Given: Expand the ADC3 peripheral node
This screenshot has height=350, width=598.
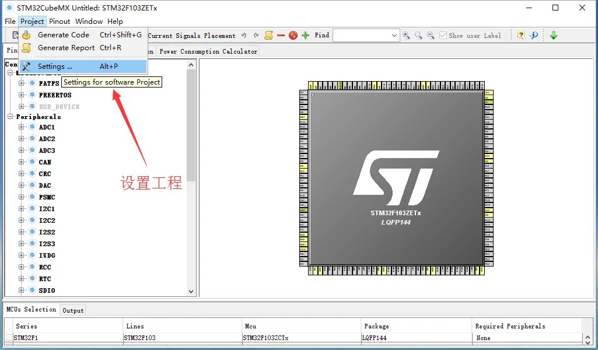Looking at the screenshot, I should (x=22, y=150).
